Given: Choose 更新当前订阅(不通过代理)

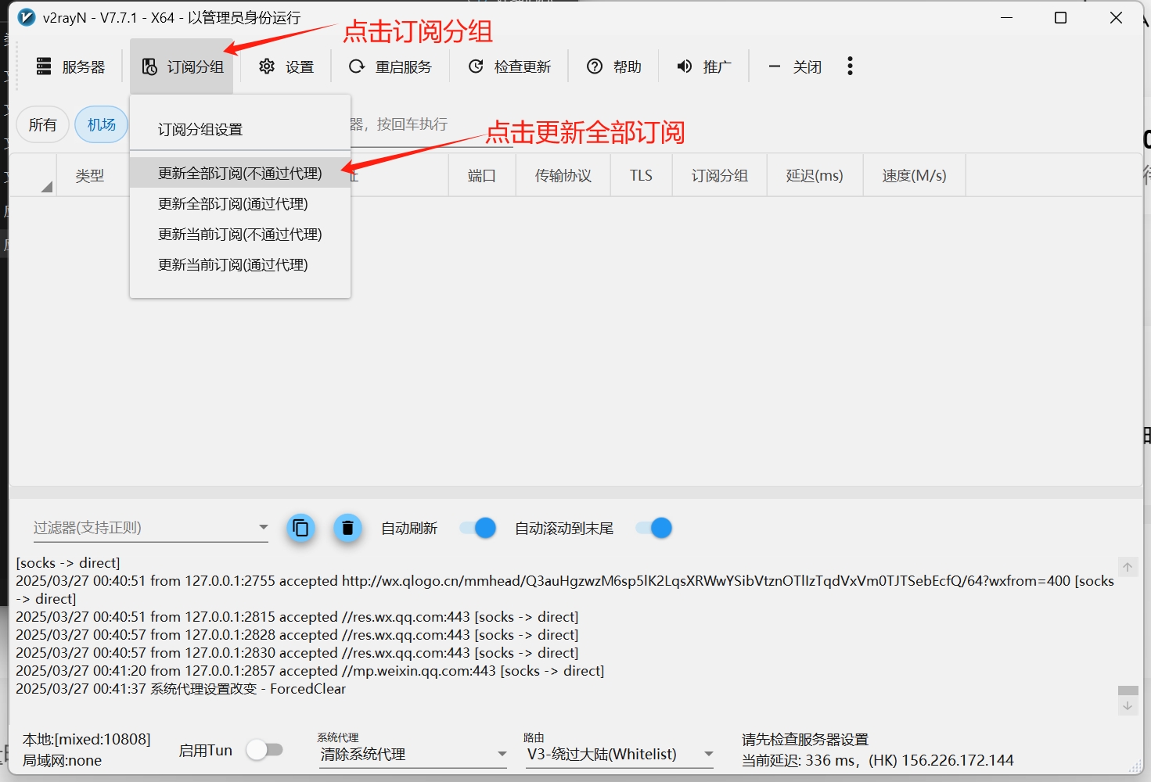Looking at the screenshot, I should pos(240,234).
